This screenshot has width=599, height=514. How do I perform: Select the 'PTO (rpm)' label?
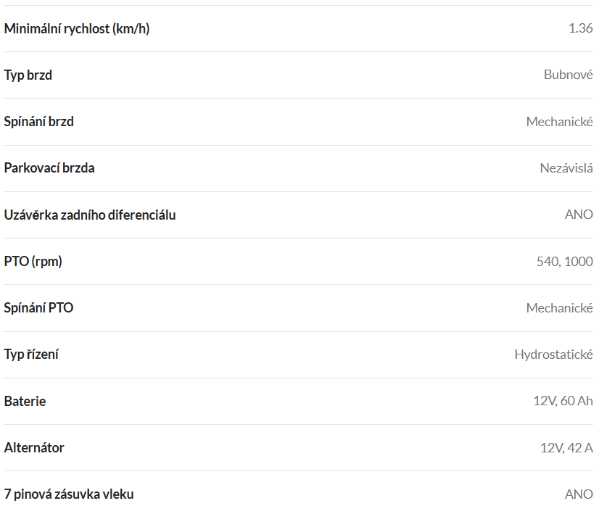(33, 262)
